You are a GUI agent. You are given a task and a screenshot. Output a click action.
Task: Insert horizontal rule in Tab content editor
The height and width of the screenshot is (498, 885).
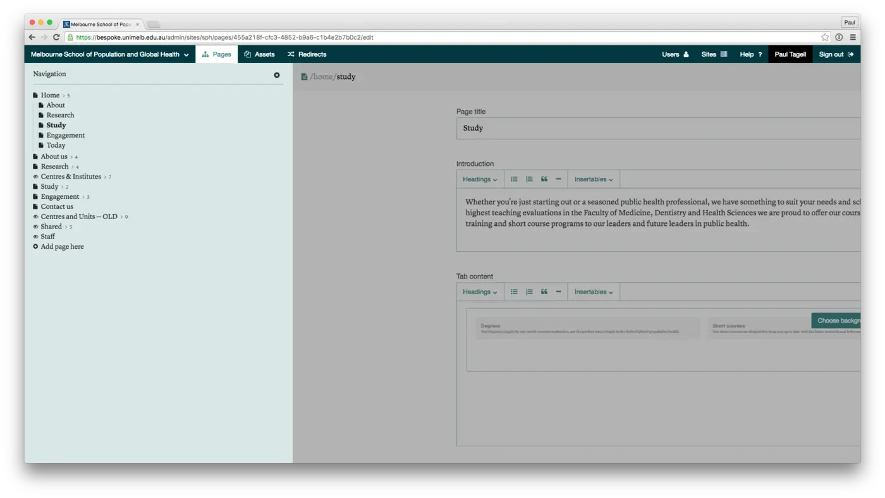click(558, 292)
